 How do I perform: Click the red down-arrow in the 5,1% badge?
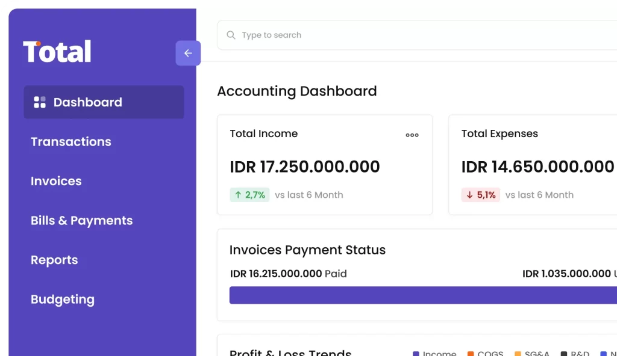469,195
